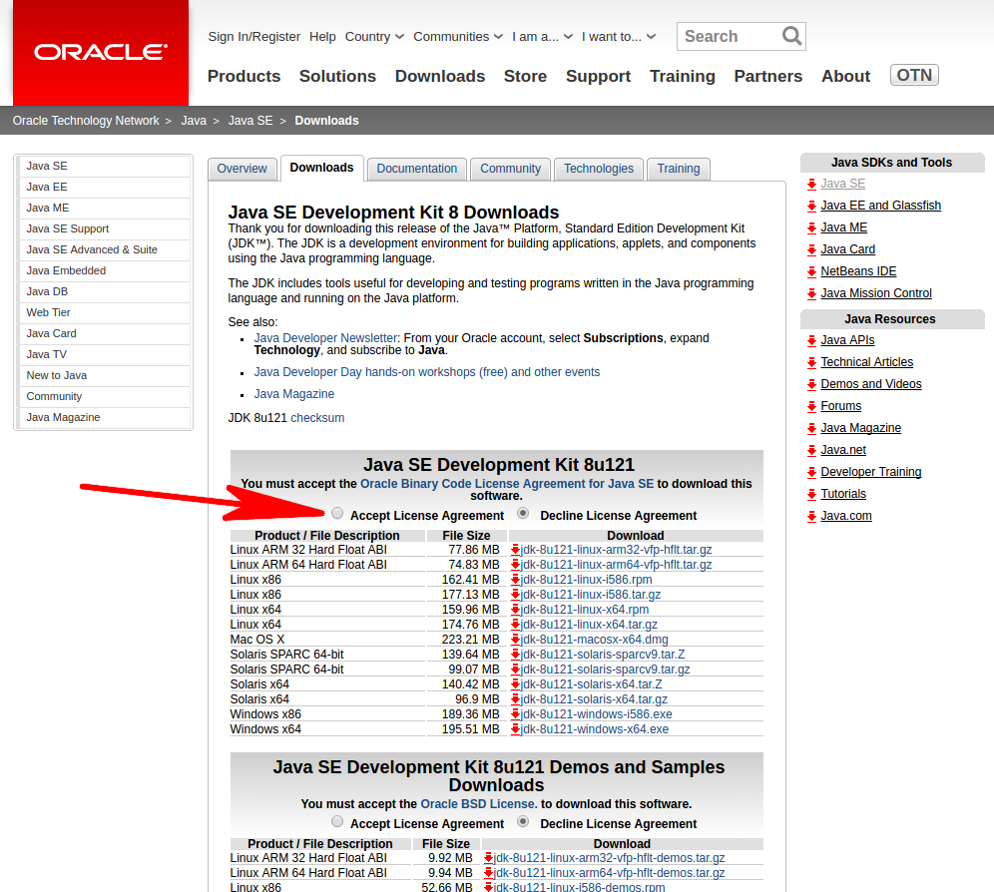Click red arrow icon beside Tutorials
Viewport: 994px width, 892px height.
811,495
